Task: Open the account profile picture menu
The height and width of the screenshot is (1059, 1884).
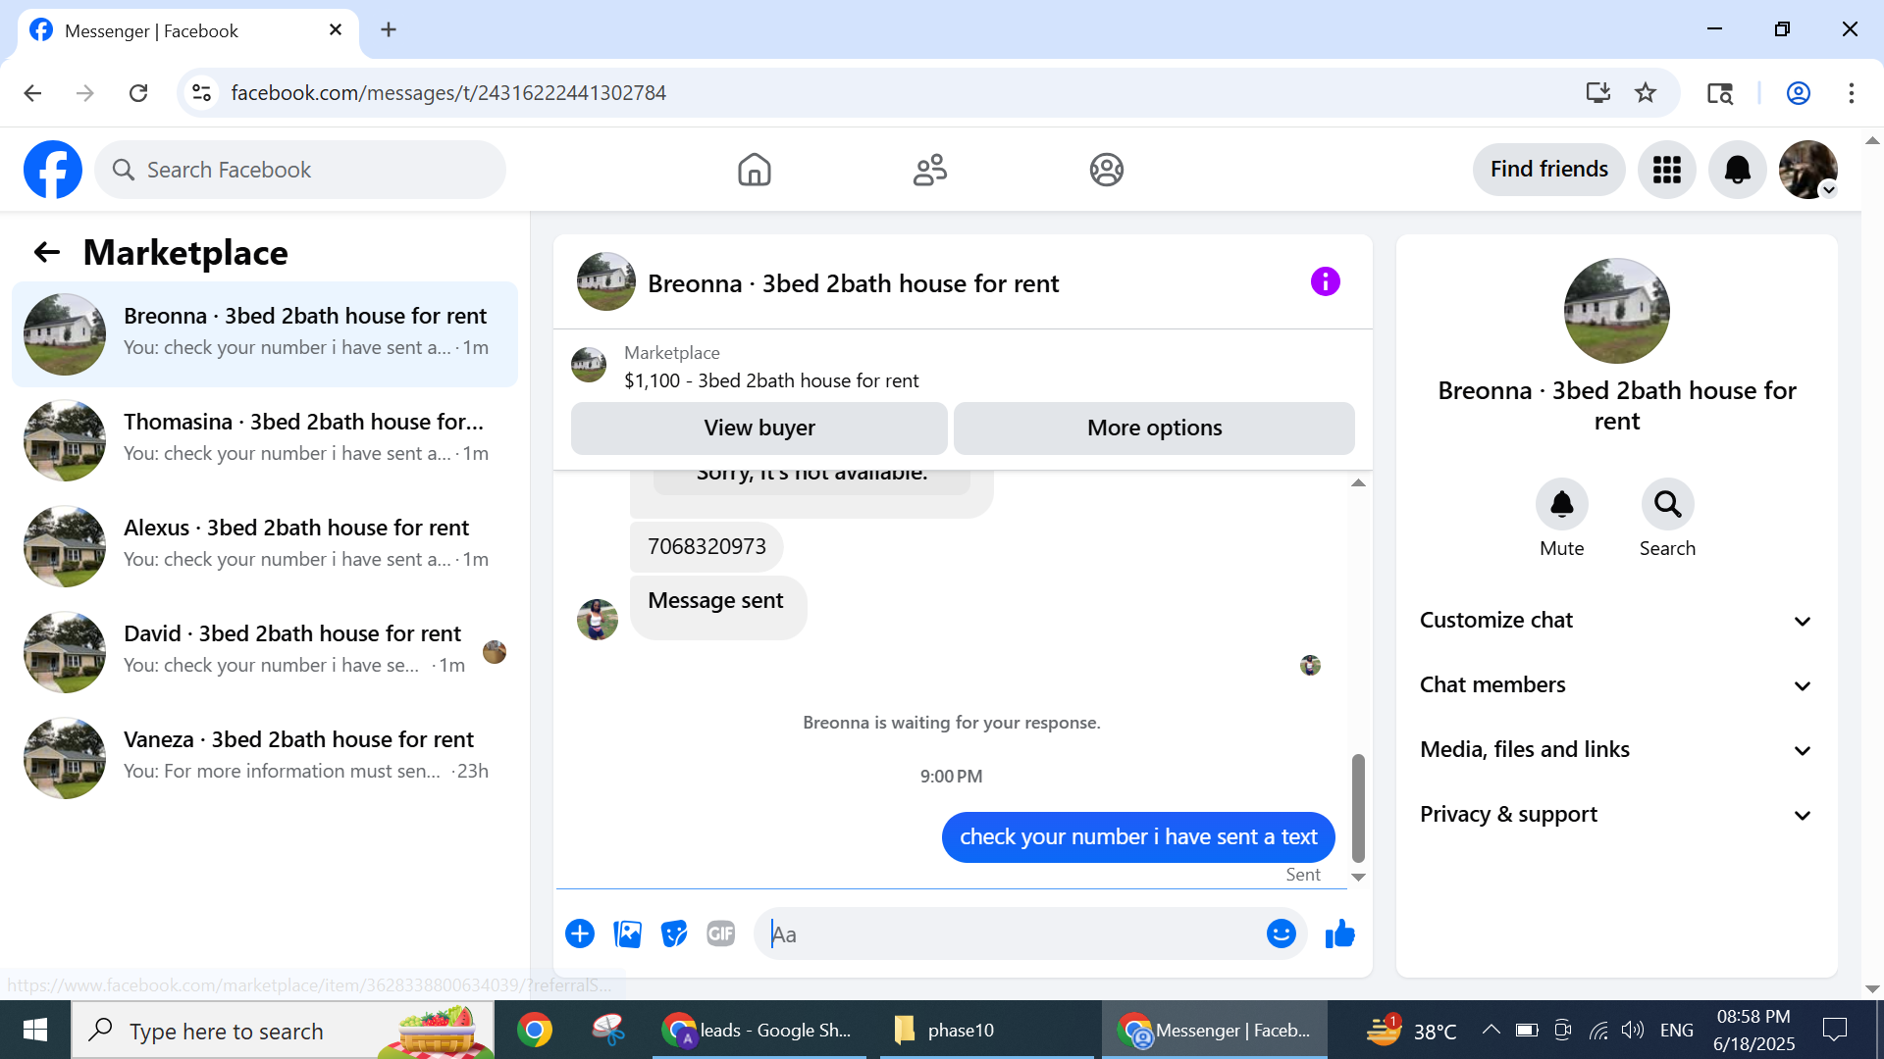Action: (1807, 170)
